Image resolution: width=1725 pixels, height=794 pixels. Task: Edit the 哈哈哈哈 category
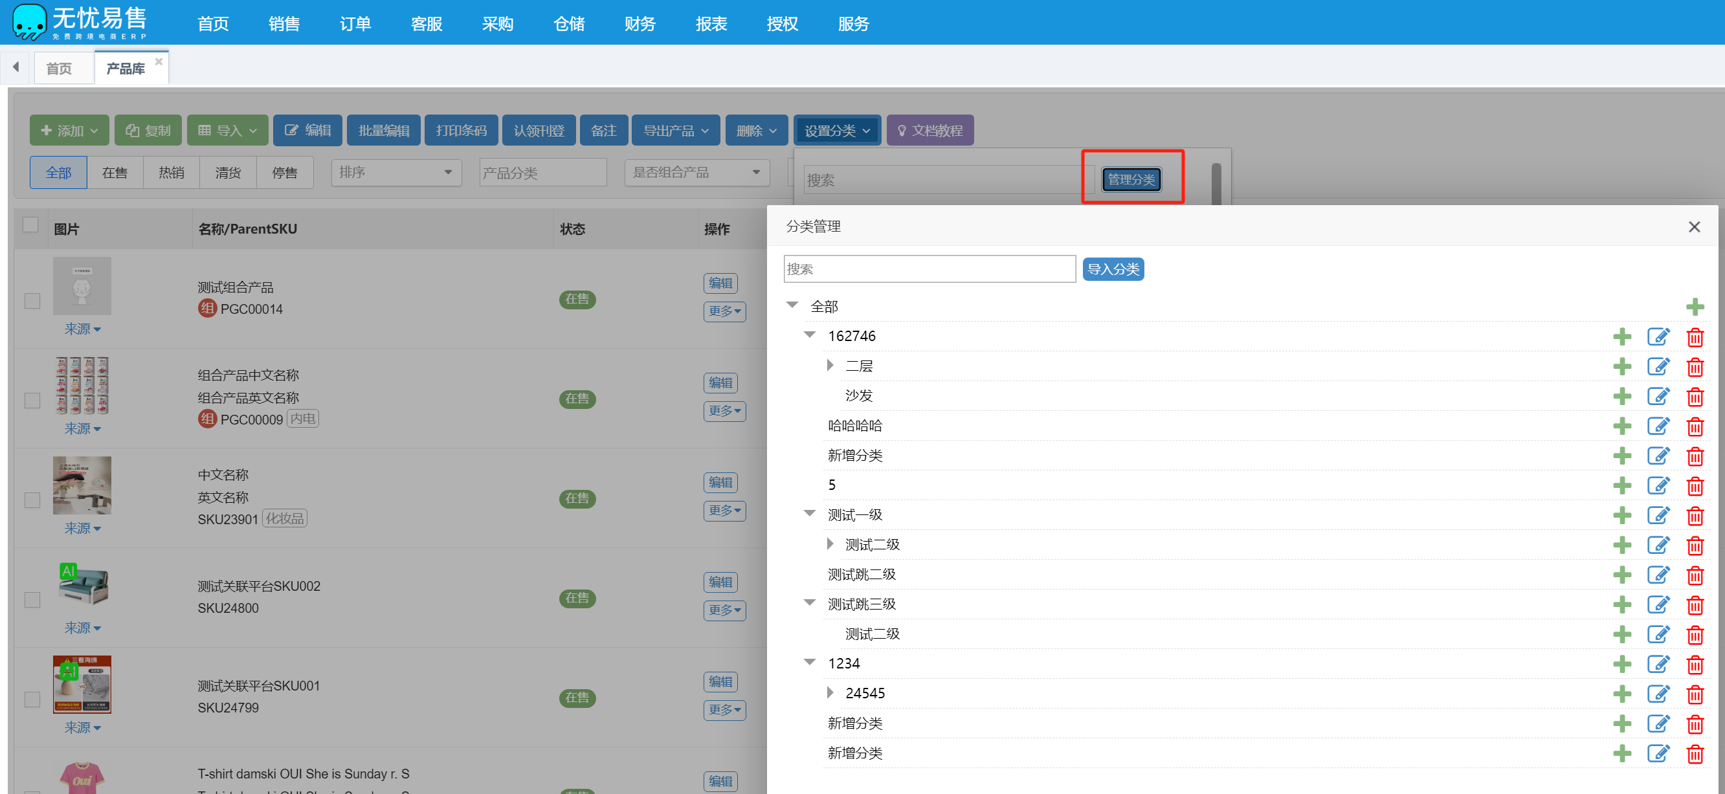click(1659, 426)
